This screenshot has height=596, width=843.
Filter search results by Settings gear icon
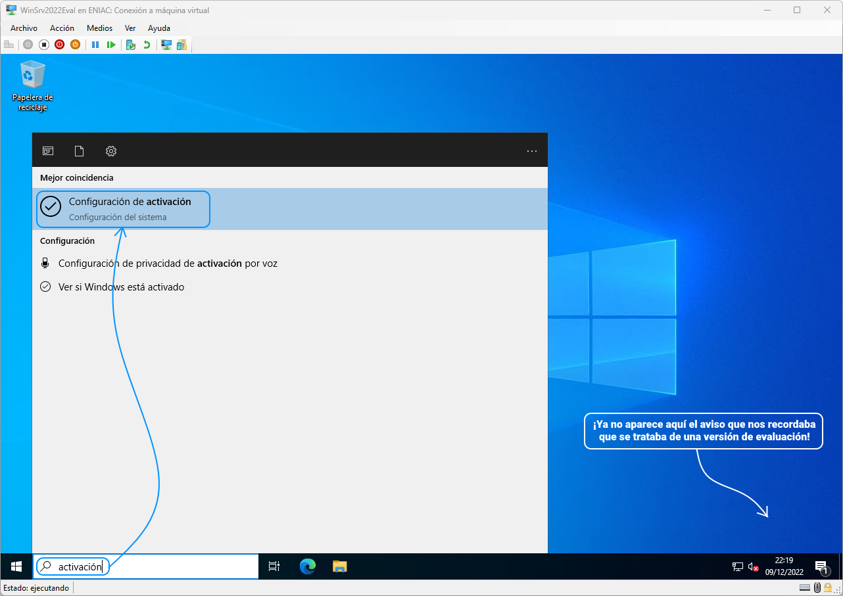[x=111, y=151]
